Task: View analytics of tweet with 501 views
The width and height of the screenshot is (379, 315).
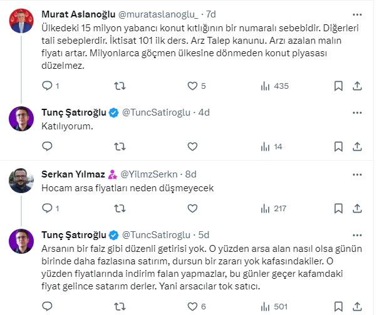Action: (265, 306)
